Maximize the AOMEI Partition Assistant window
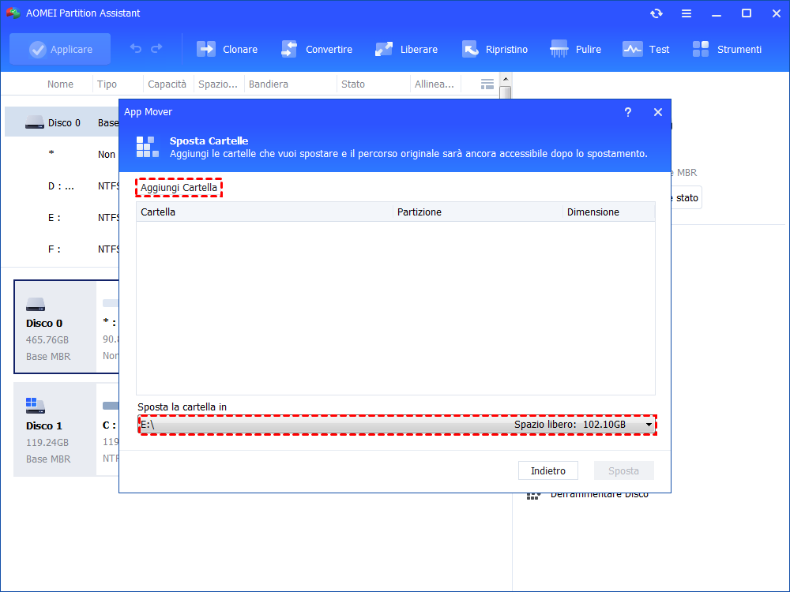This screenshot has height=592, width=790. [747, 13]
